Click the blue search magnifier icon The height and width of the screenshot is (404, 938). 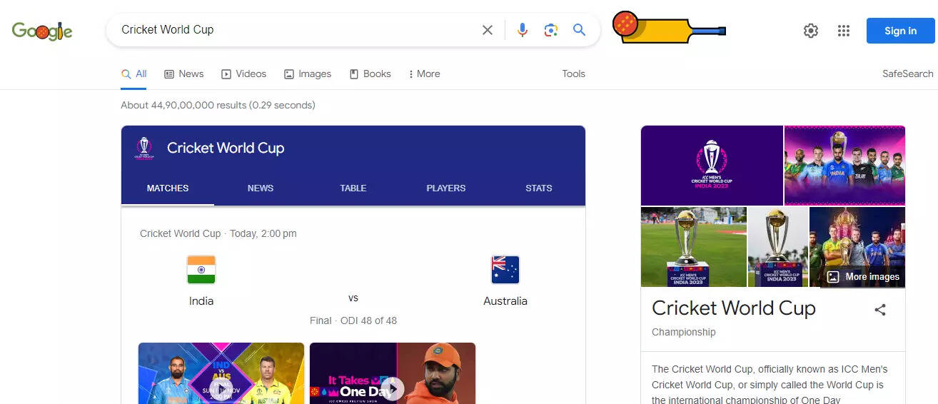(x=579, y=30)
